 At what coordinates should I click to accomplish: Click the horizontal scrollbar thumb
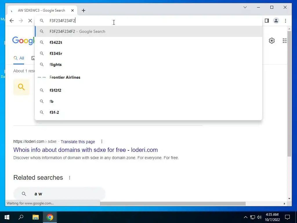click(x=173, y=204)
